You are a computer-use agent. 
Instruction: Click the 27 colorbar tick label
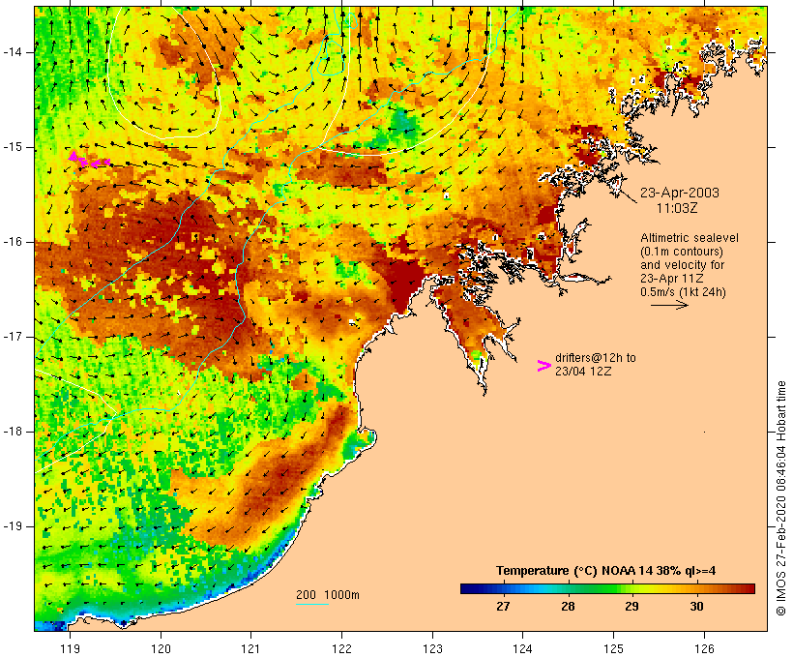(503, 607)
